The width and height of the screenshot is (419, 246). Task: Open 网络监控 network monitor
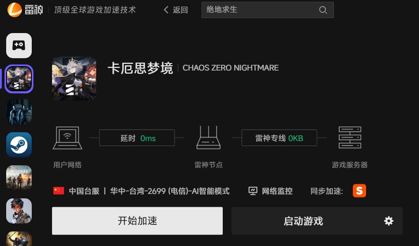coord(270,191)
